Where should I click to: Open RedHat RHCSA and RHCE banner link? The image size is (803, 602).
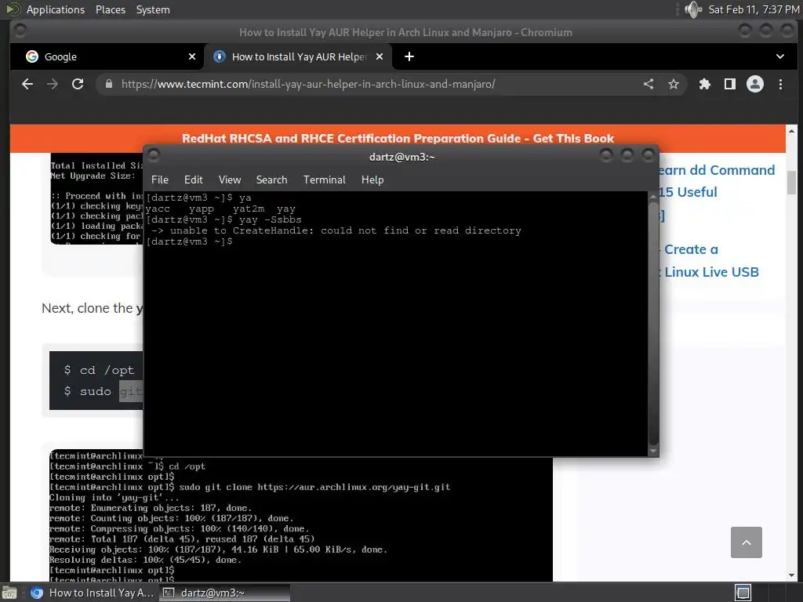point(398,138)
